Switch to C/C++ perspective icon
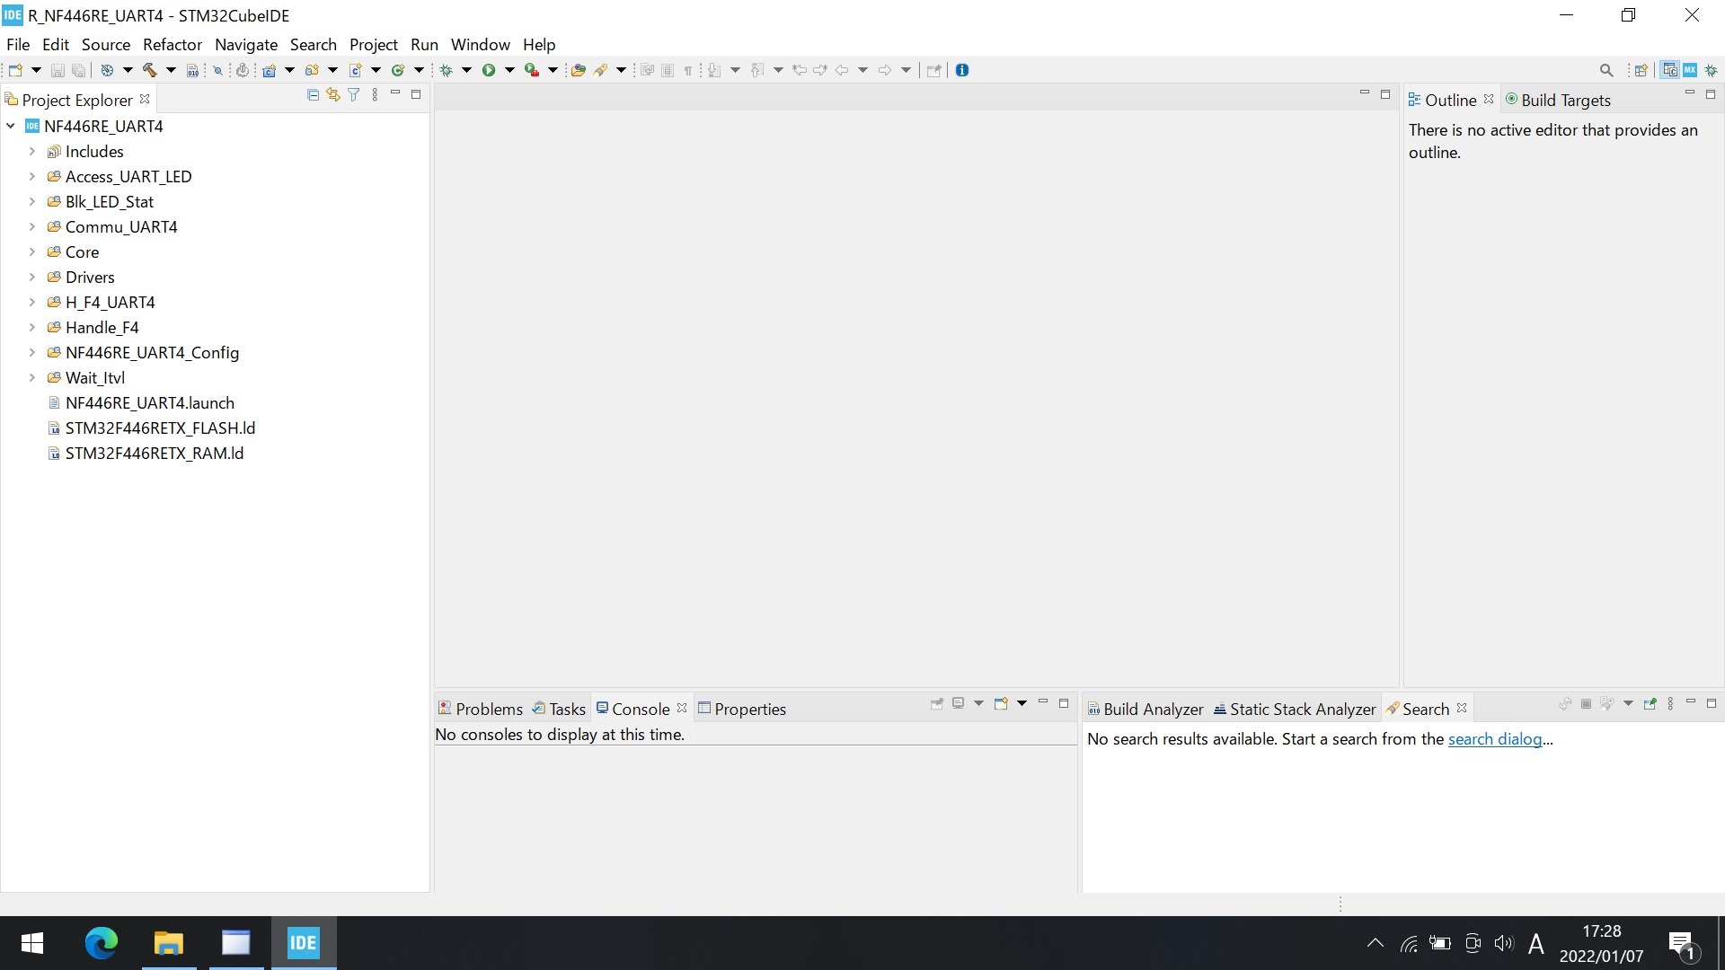The height and width of the screenshot is (970, 1725). (1670, 70)
